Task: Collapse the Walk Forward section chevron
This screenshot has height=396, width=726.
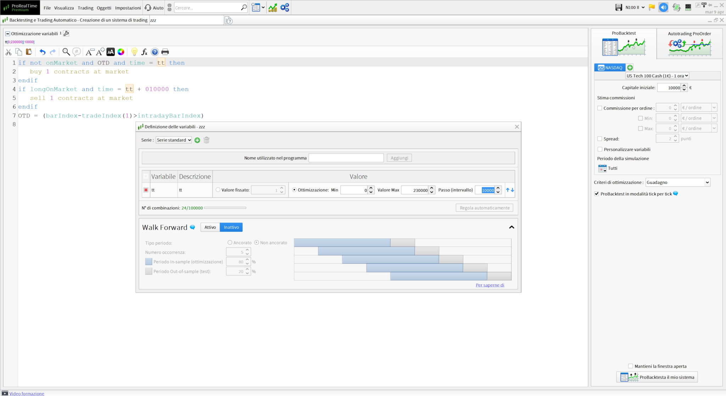Action: [x=512, y=227]
